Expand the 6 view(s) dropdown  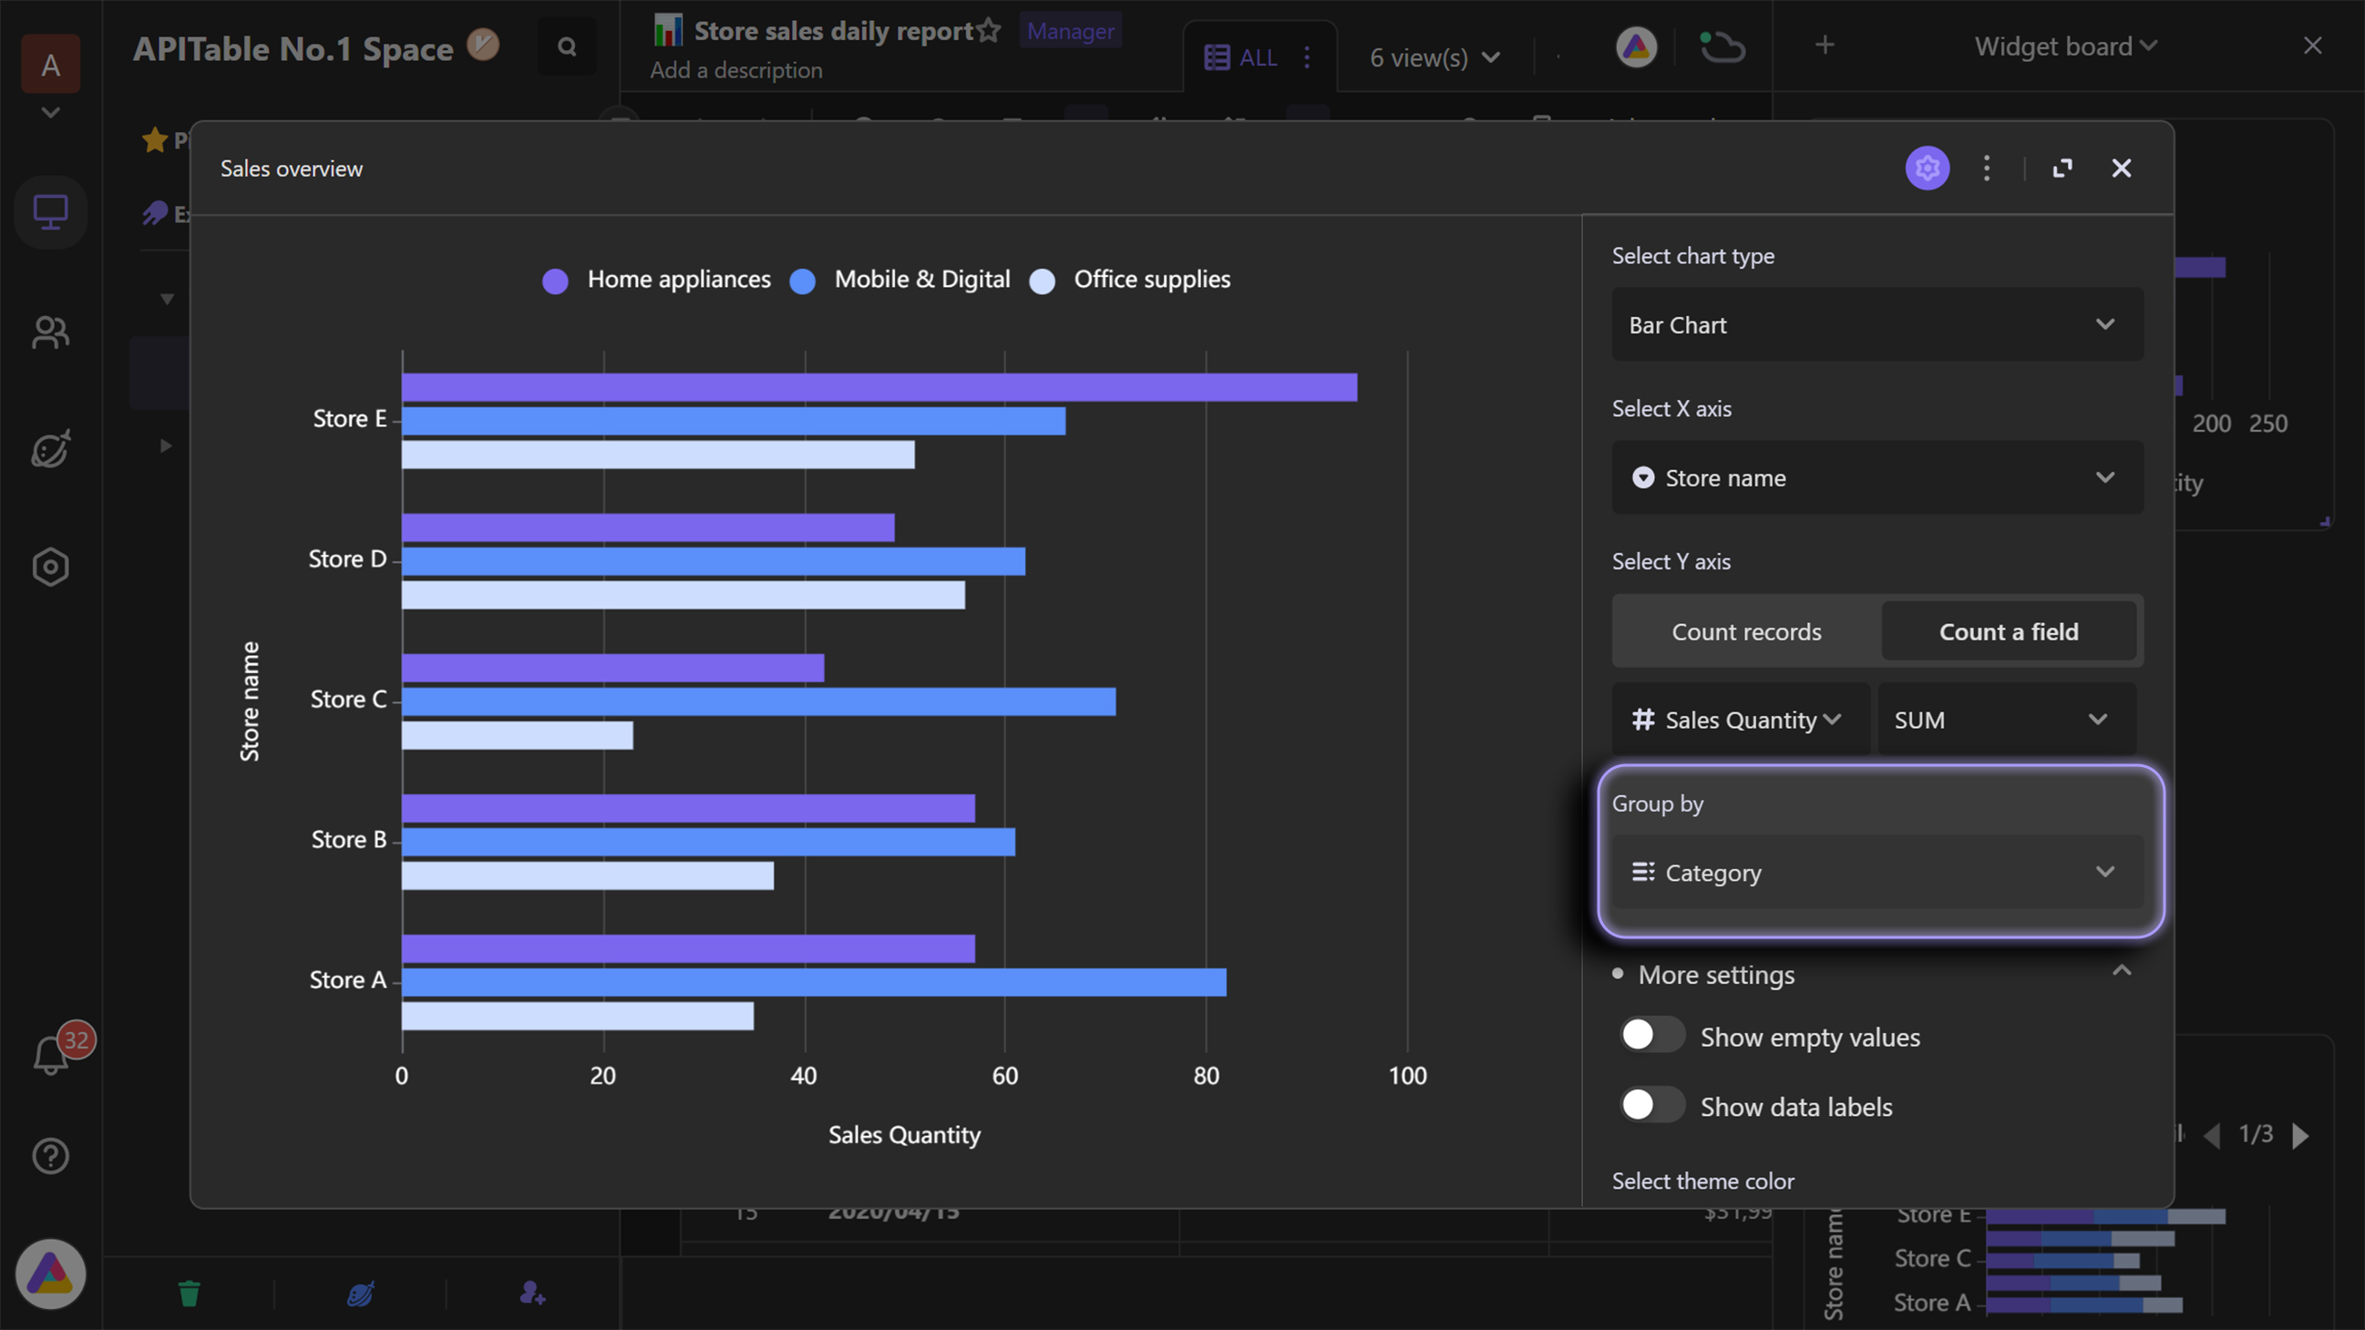[x=1435, y=57]
